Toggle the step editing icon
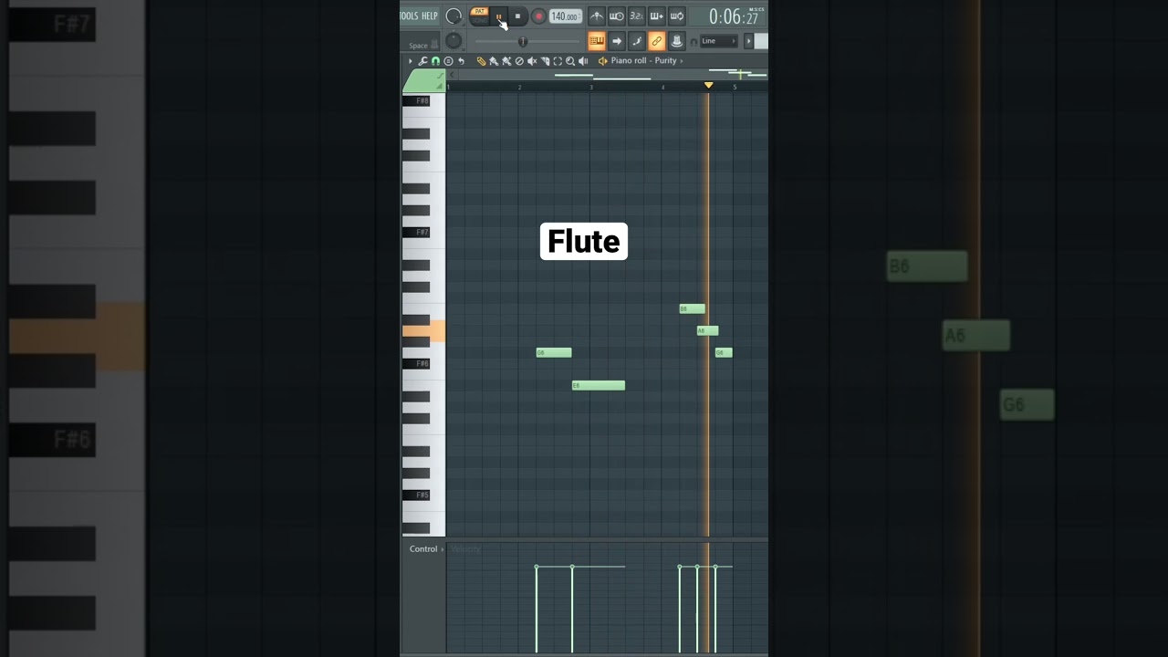The image size is (1168, 657). coord(637,41)
